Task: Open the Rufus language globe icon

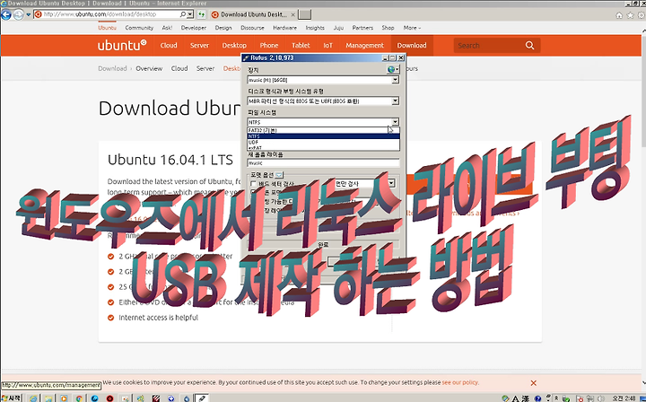Action: click(393, 69)
